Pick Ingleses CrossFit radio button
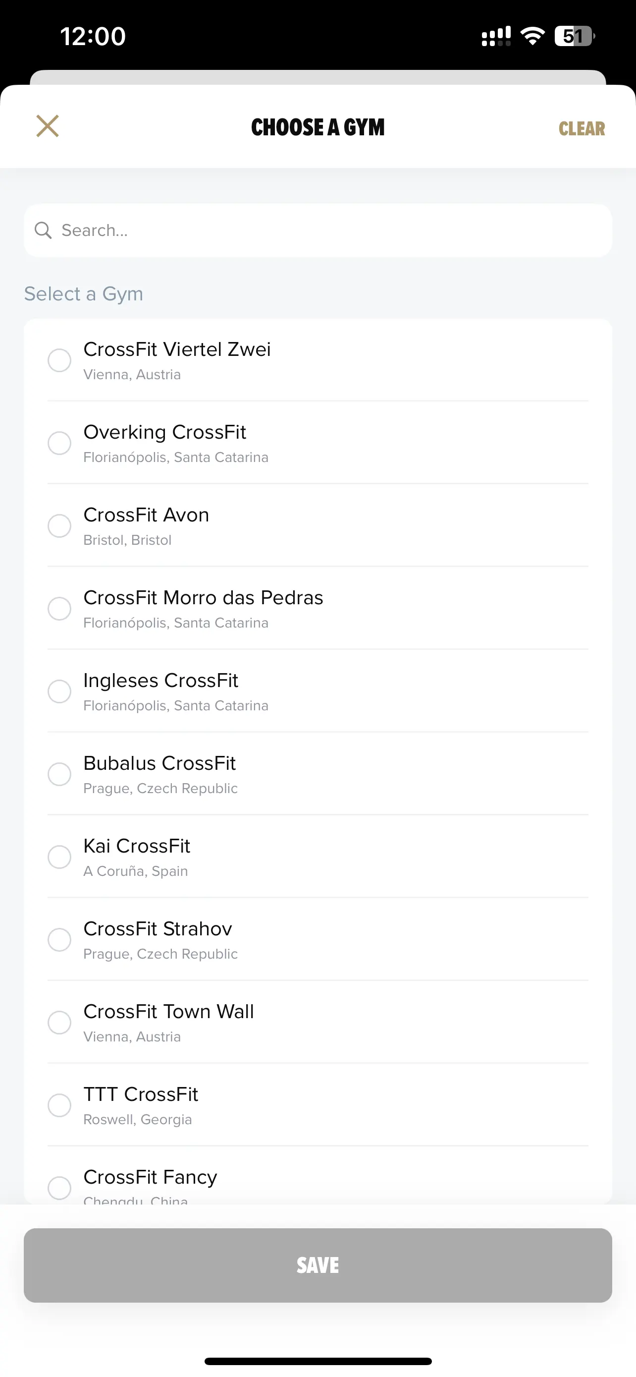Screen dimensions: 636x1377 59,691
